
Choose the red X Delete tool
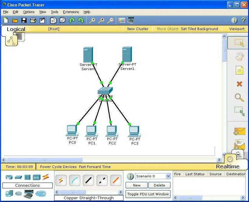[240, 84]
